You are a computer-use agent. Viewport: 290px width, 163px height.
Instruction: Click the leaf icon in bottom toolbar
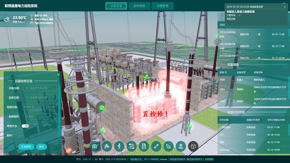(169, 146)
